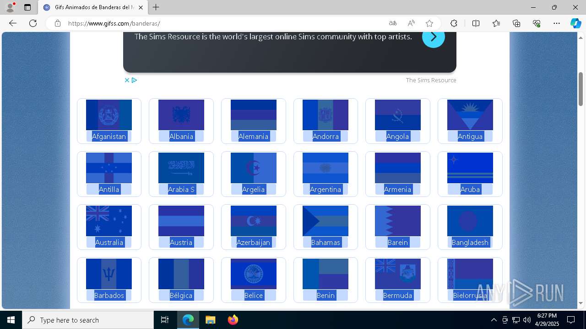The height and width of the screenshot is (329, 586).
Task: Close the ad with the X icon
Action: click(x=127, y=80)
